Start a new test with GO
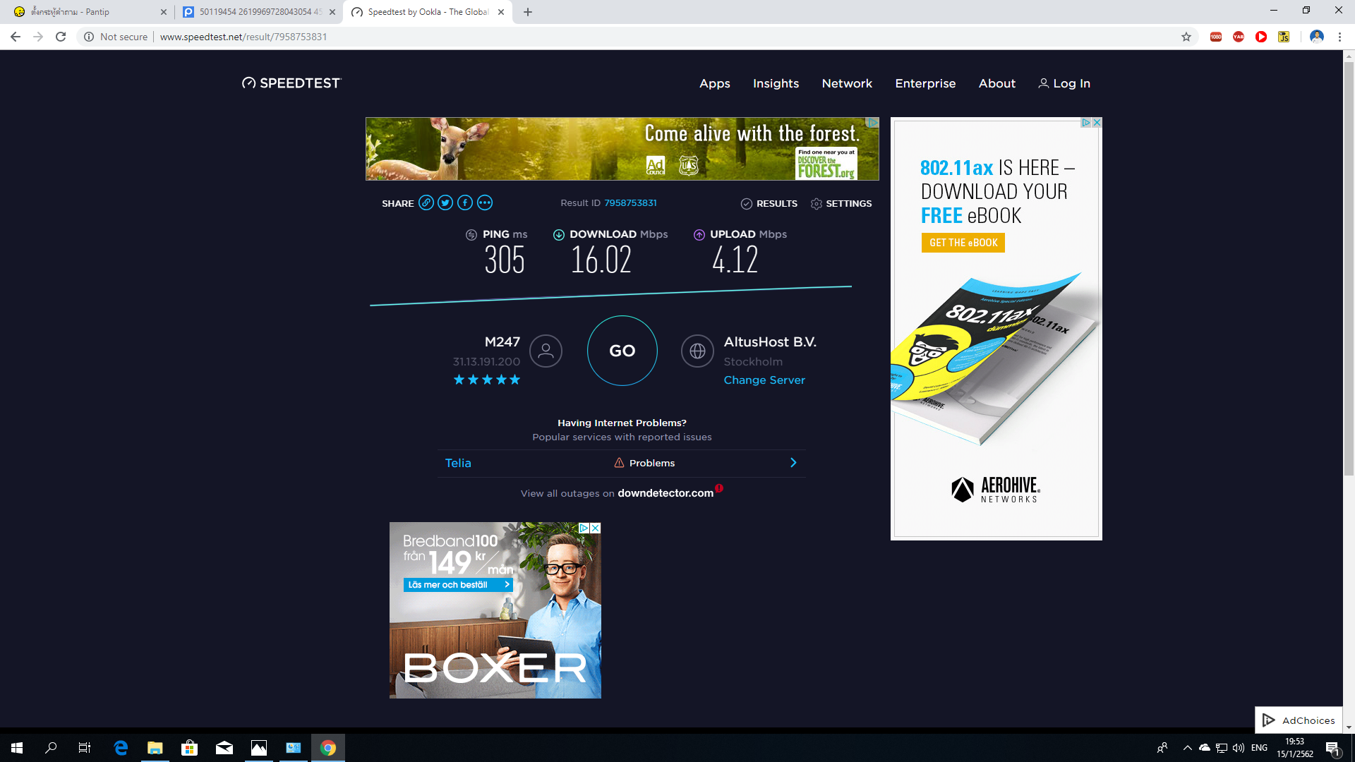This screenshot has width=1355, height=762. point(622,351)
